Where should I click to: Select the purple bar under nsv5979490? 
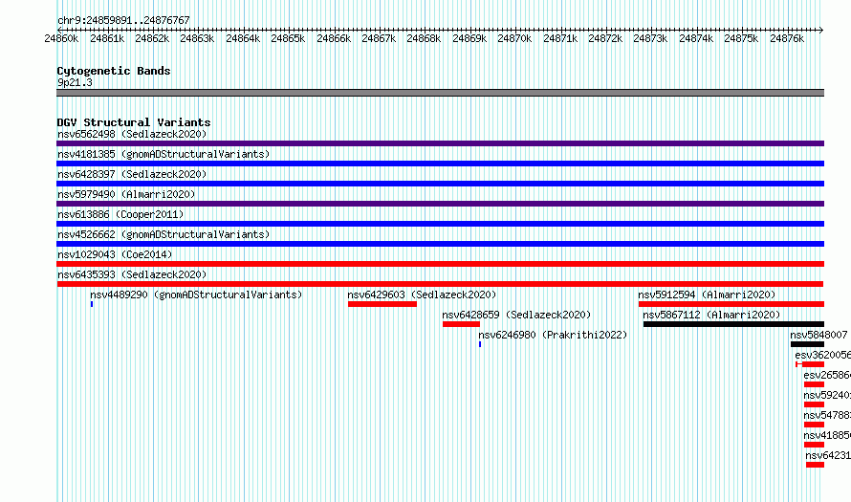(x=440, y=204)
